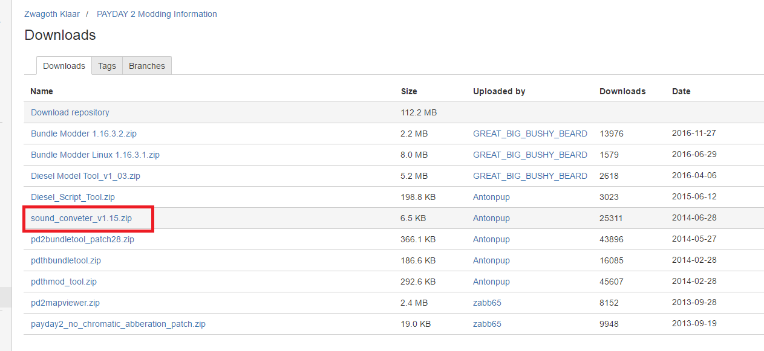
Task: Open Antonpup profile in pdthmod_tool row
Action: 491,282
